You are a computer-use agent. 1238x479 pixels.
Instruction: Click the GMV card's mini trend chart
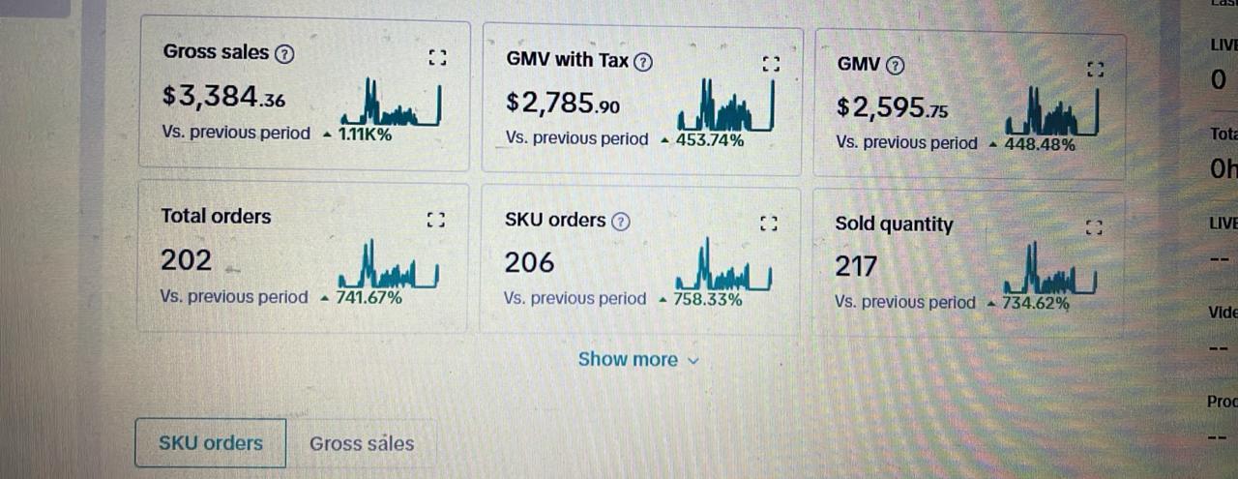pos(1052,113)
